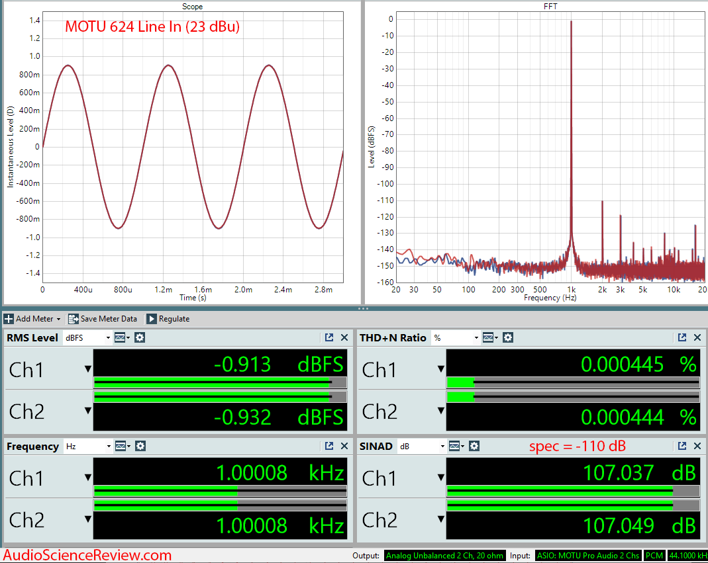Image resolution: width=708 pixels, height=563 pixels.
Task: Click Save Meter Data
Action: tap(103, 319)
